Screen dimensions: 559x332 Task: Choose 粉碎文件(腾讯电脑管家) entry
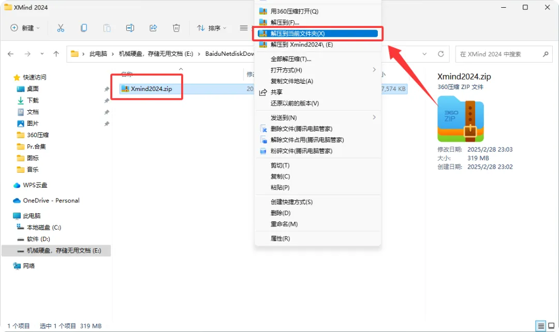coord(318,150)
